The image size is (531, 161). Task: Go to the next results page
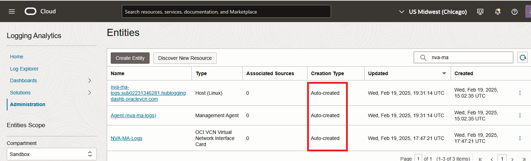(x=512, y=159)
